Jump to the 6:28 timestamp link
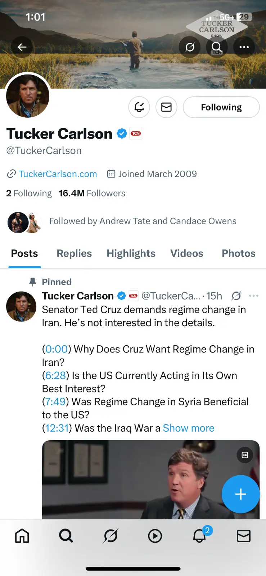Screen dimensions: 266x576 point(55,375)
